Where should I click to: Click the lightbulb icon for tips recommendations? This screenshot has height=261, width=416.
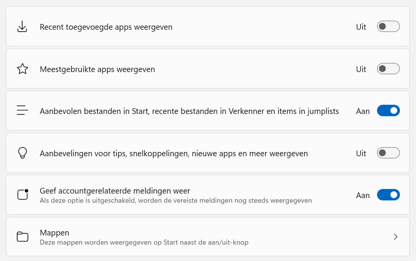(x=23, y=153)
